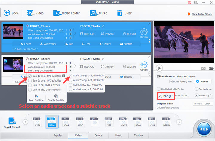215x141 pixels.
Task: Open Subtitle tool for FROZEN_T2.mkv
Action: [x=126, y=77]
